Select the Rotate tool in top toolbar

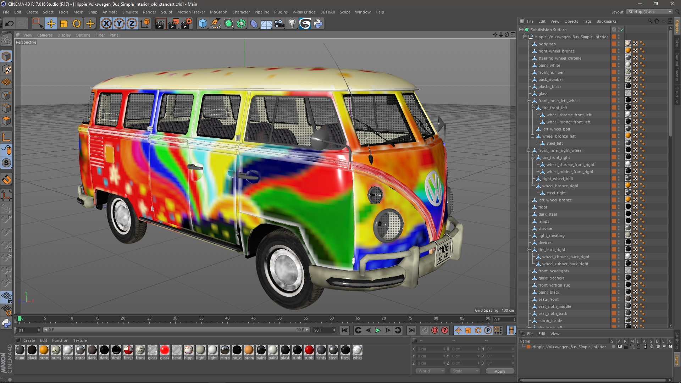pos(77,24)
